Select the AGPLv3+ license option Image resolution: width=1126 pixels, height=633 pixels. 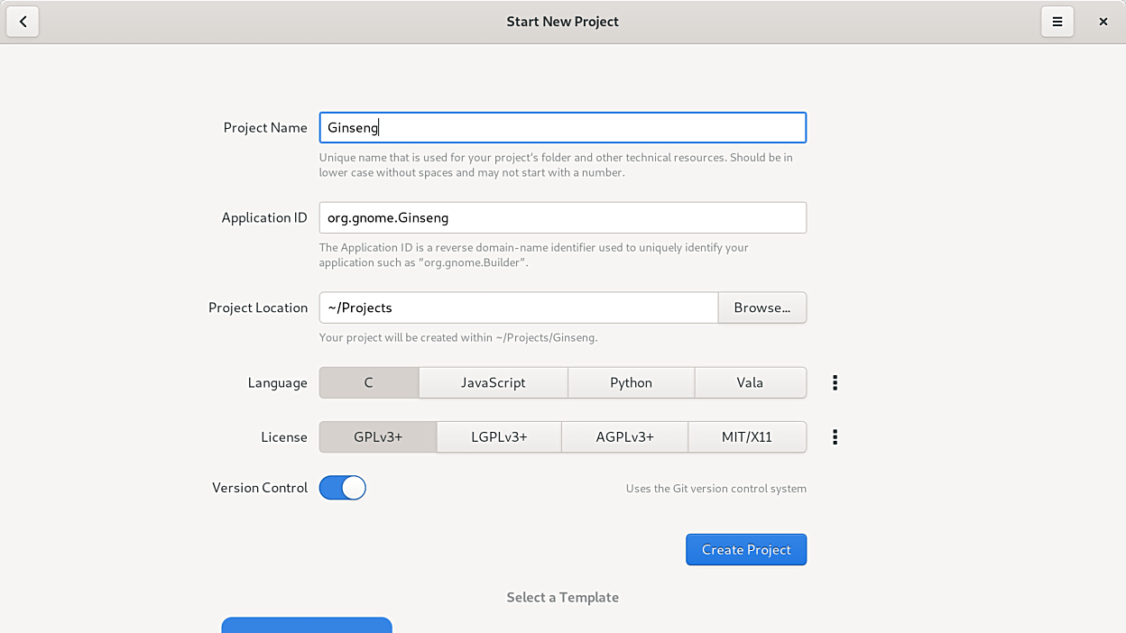pyautogui.click(x=624, y=436)
